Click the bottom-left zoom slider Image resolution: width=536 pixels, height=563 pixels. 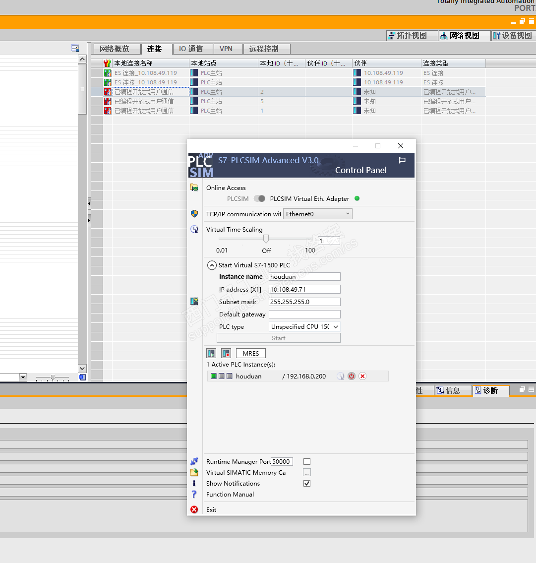coord(53,377)
